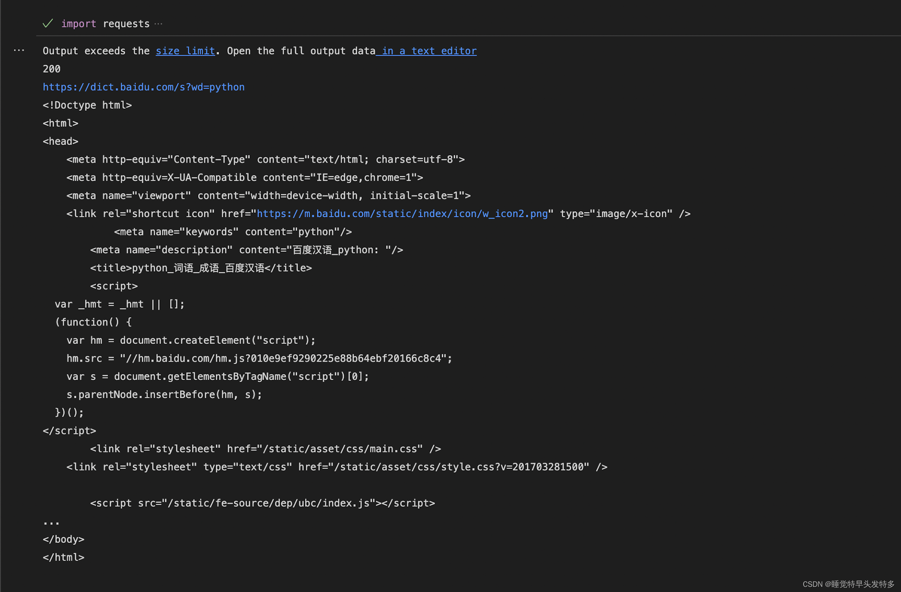Click the (function() { line
Screen dimensions: 901x592
(93, 322)
